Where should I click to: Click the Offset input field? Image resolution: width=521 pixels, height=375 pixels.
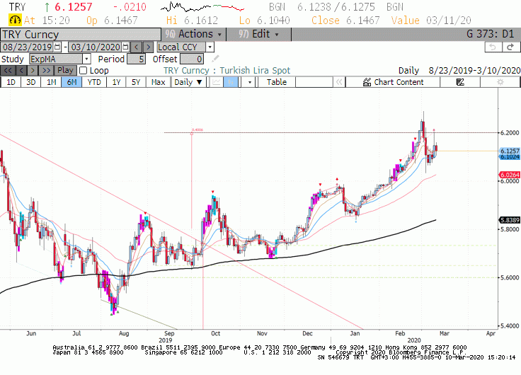192,59
